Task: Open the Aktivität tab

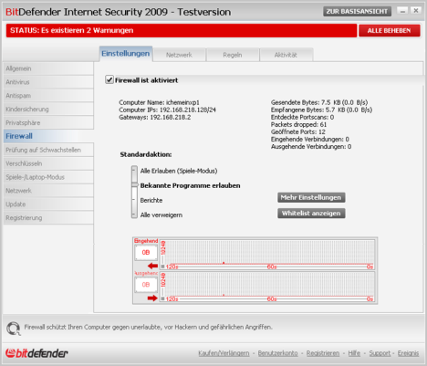Action: tap(286, 55)
